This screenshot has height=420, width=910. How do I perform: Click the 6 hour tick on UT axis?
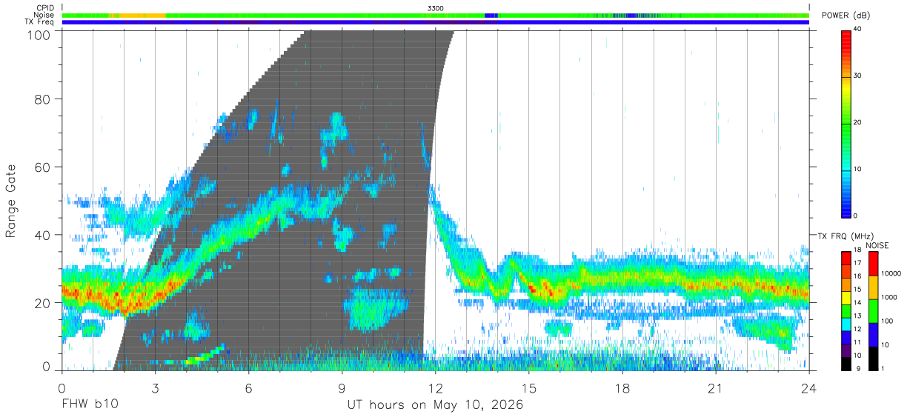tap(248, 388)
